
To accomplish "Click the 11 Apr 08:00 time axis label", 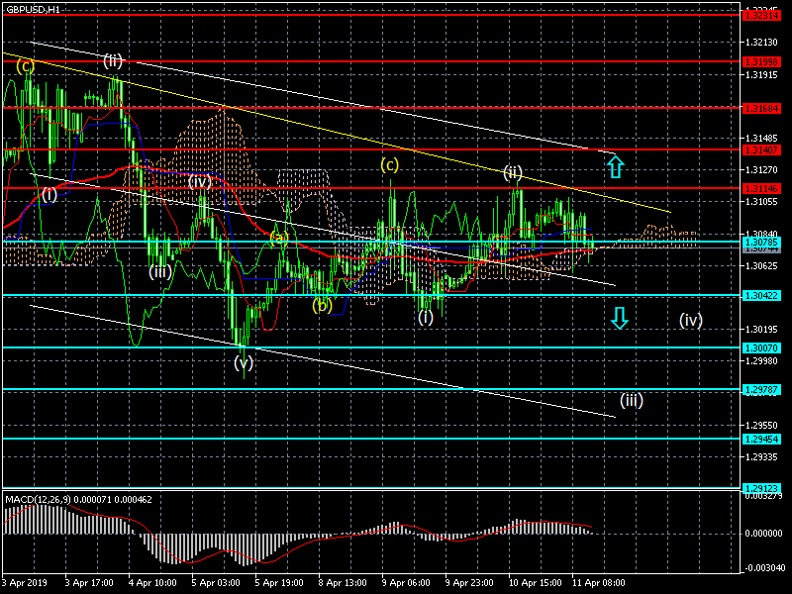I will coord(600,584).
